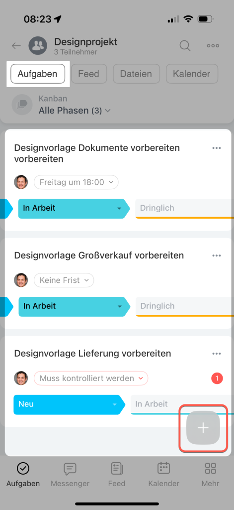The image size is (234, 510).
Task: Open more menu for Großverkauf task
Action: tap(217, 255)
